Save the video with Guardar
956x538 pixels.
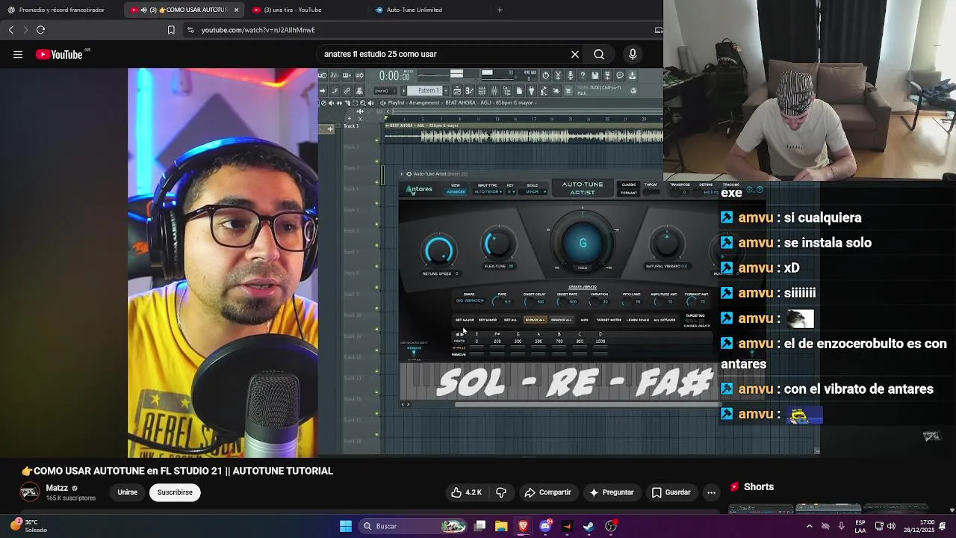(x=671, y=492)
